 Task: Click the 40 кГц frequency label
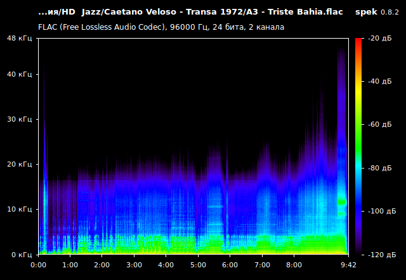[18, 74]
